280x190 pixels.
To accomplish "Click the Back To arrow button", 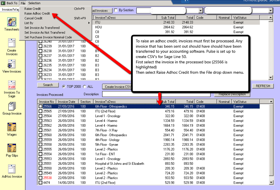I will point(9,3).
